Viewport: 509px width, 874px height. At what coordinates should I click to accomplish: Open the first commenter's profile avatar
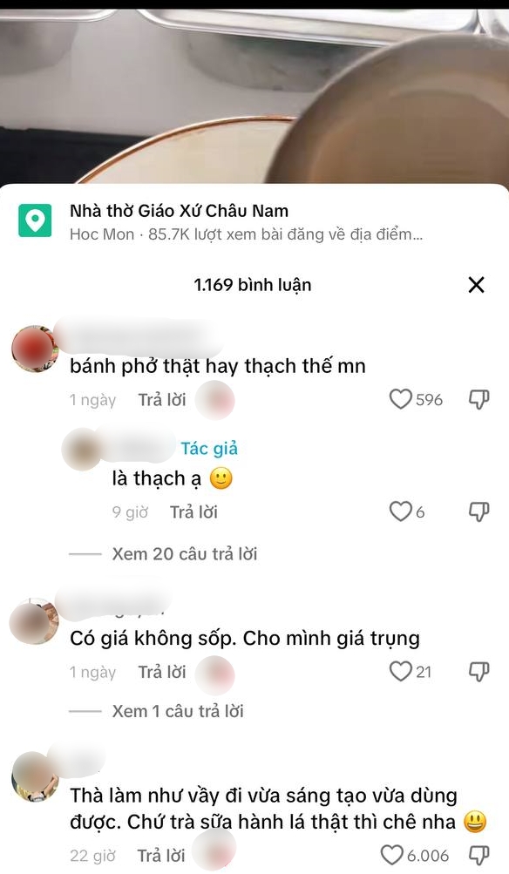[35, 349]
